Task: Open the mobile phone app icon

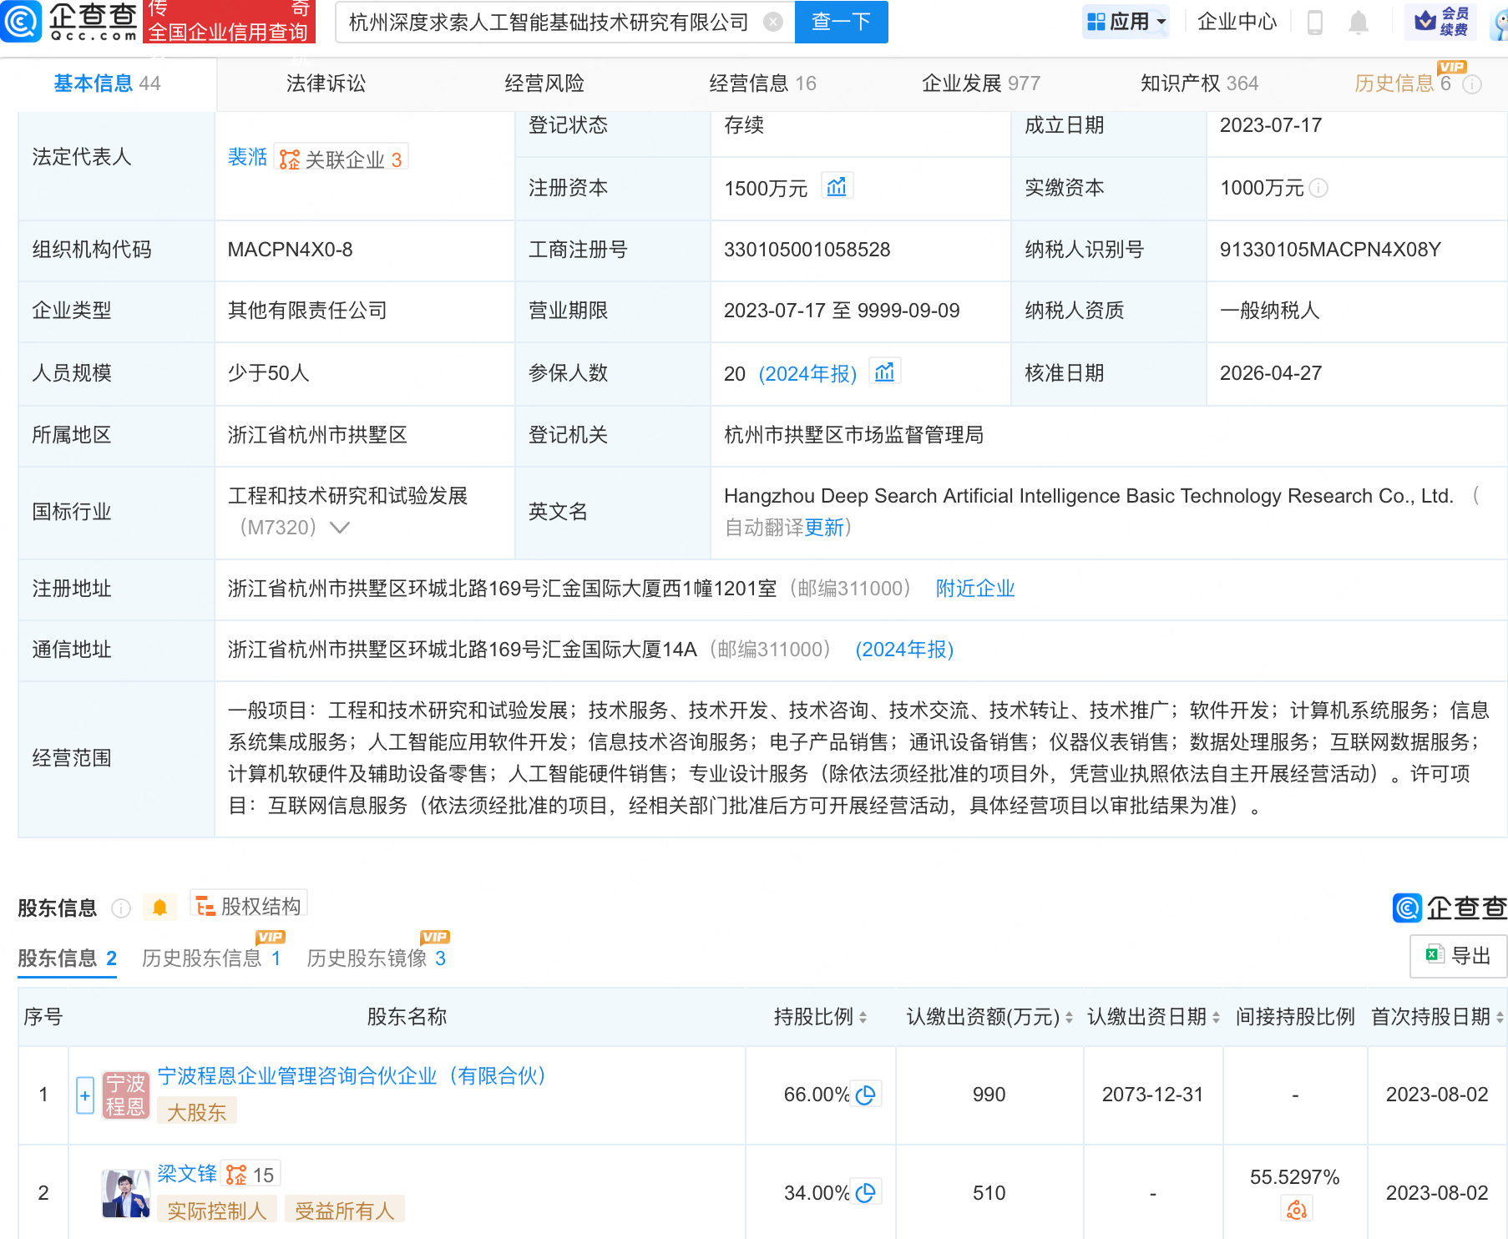Action: click(x=1314, y=23)
